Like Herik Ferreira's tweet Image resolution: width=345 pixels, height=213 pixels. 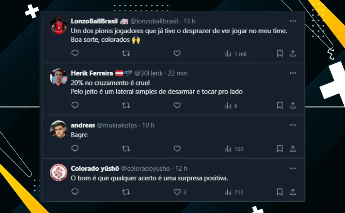177,106
